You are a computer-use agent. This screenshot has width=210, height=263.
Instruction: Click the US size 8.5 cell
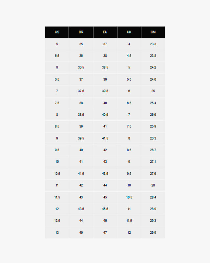point(57,127)
